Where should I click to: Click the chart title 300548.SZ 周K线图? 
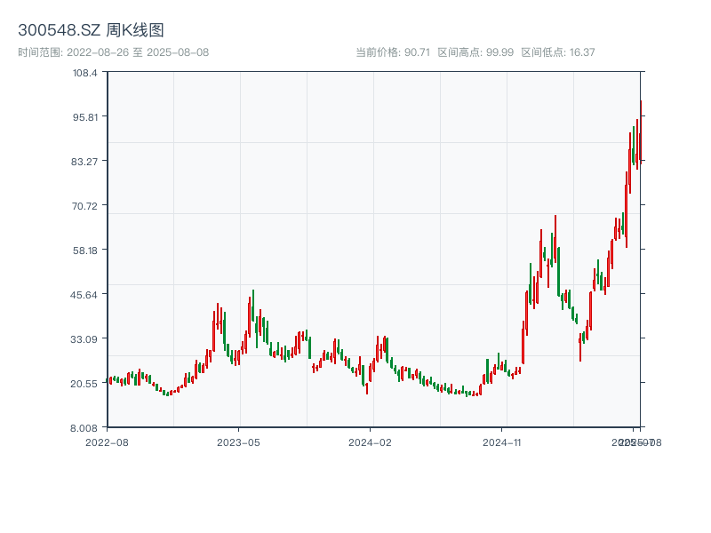91,30
